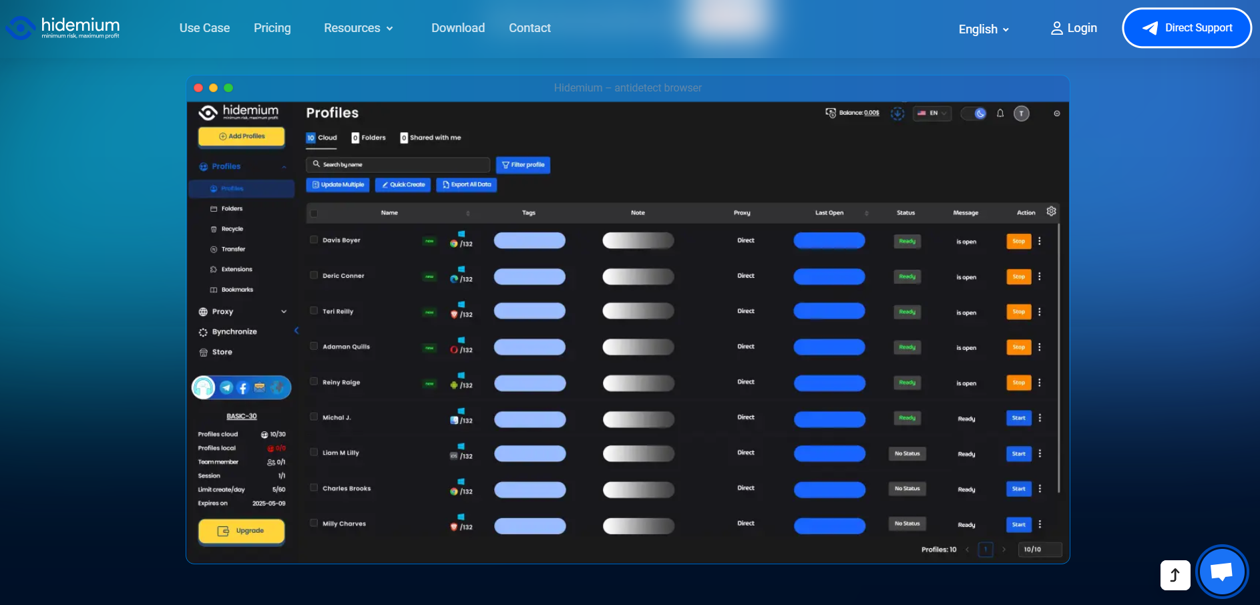The image size is (1260, 605).
Task: Click the Quick Create button
Action: point(403,185)
